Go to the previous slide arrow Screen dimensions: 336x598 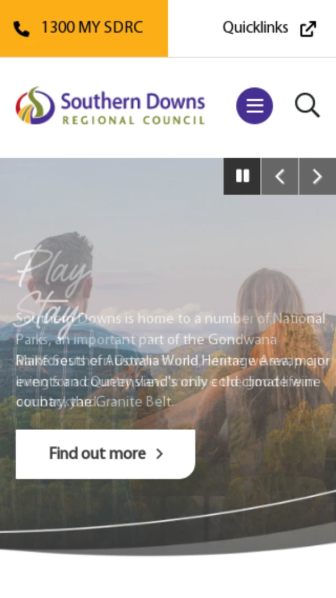[x=279, y=176]
